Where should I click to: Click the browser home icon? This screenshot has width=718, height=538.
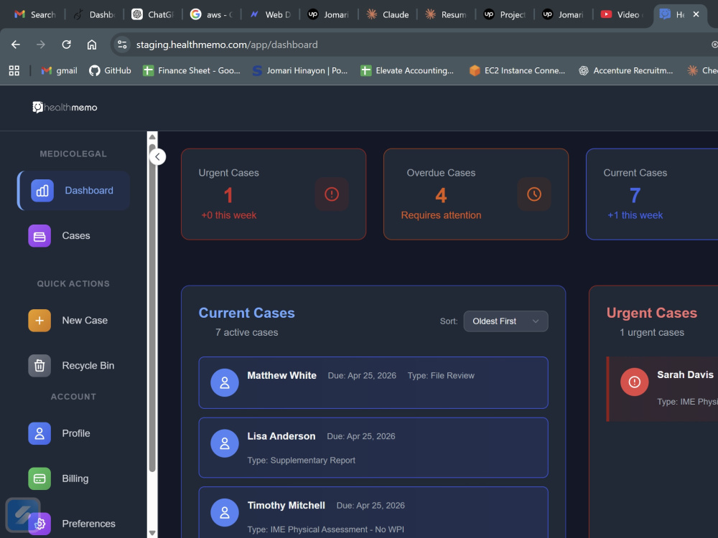pyautogui.click(x=92, y=44)
